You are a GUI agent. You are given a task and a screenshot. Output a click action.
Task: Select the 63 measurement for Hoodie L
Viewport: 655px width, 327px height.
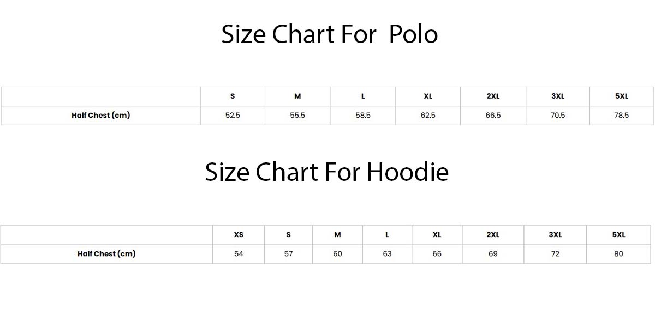[x=387, y=254]
